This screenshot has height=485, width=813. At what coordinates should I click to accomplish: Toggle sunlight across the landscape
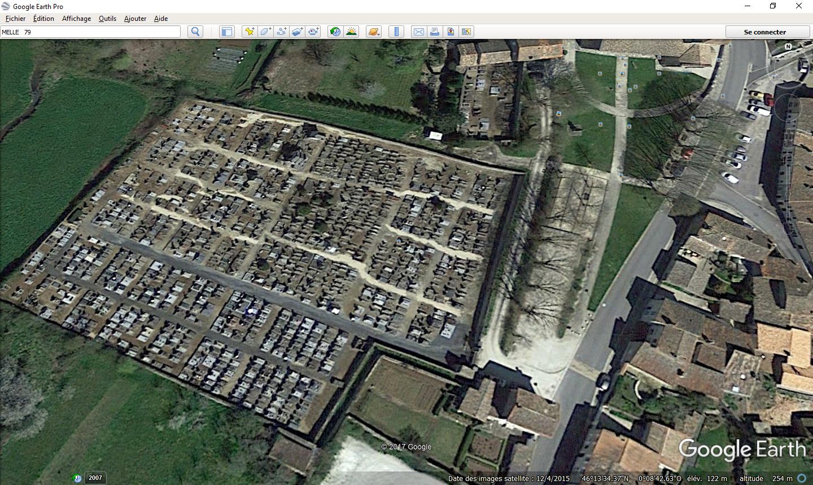point(351,32)
